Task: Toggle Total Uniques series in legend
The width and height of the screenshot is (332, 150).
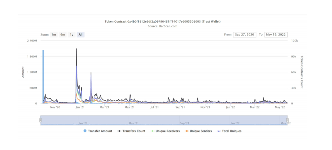Action: [229, 131]
